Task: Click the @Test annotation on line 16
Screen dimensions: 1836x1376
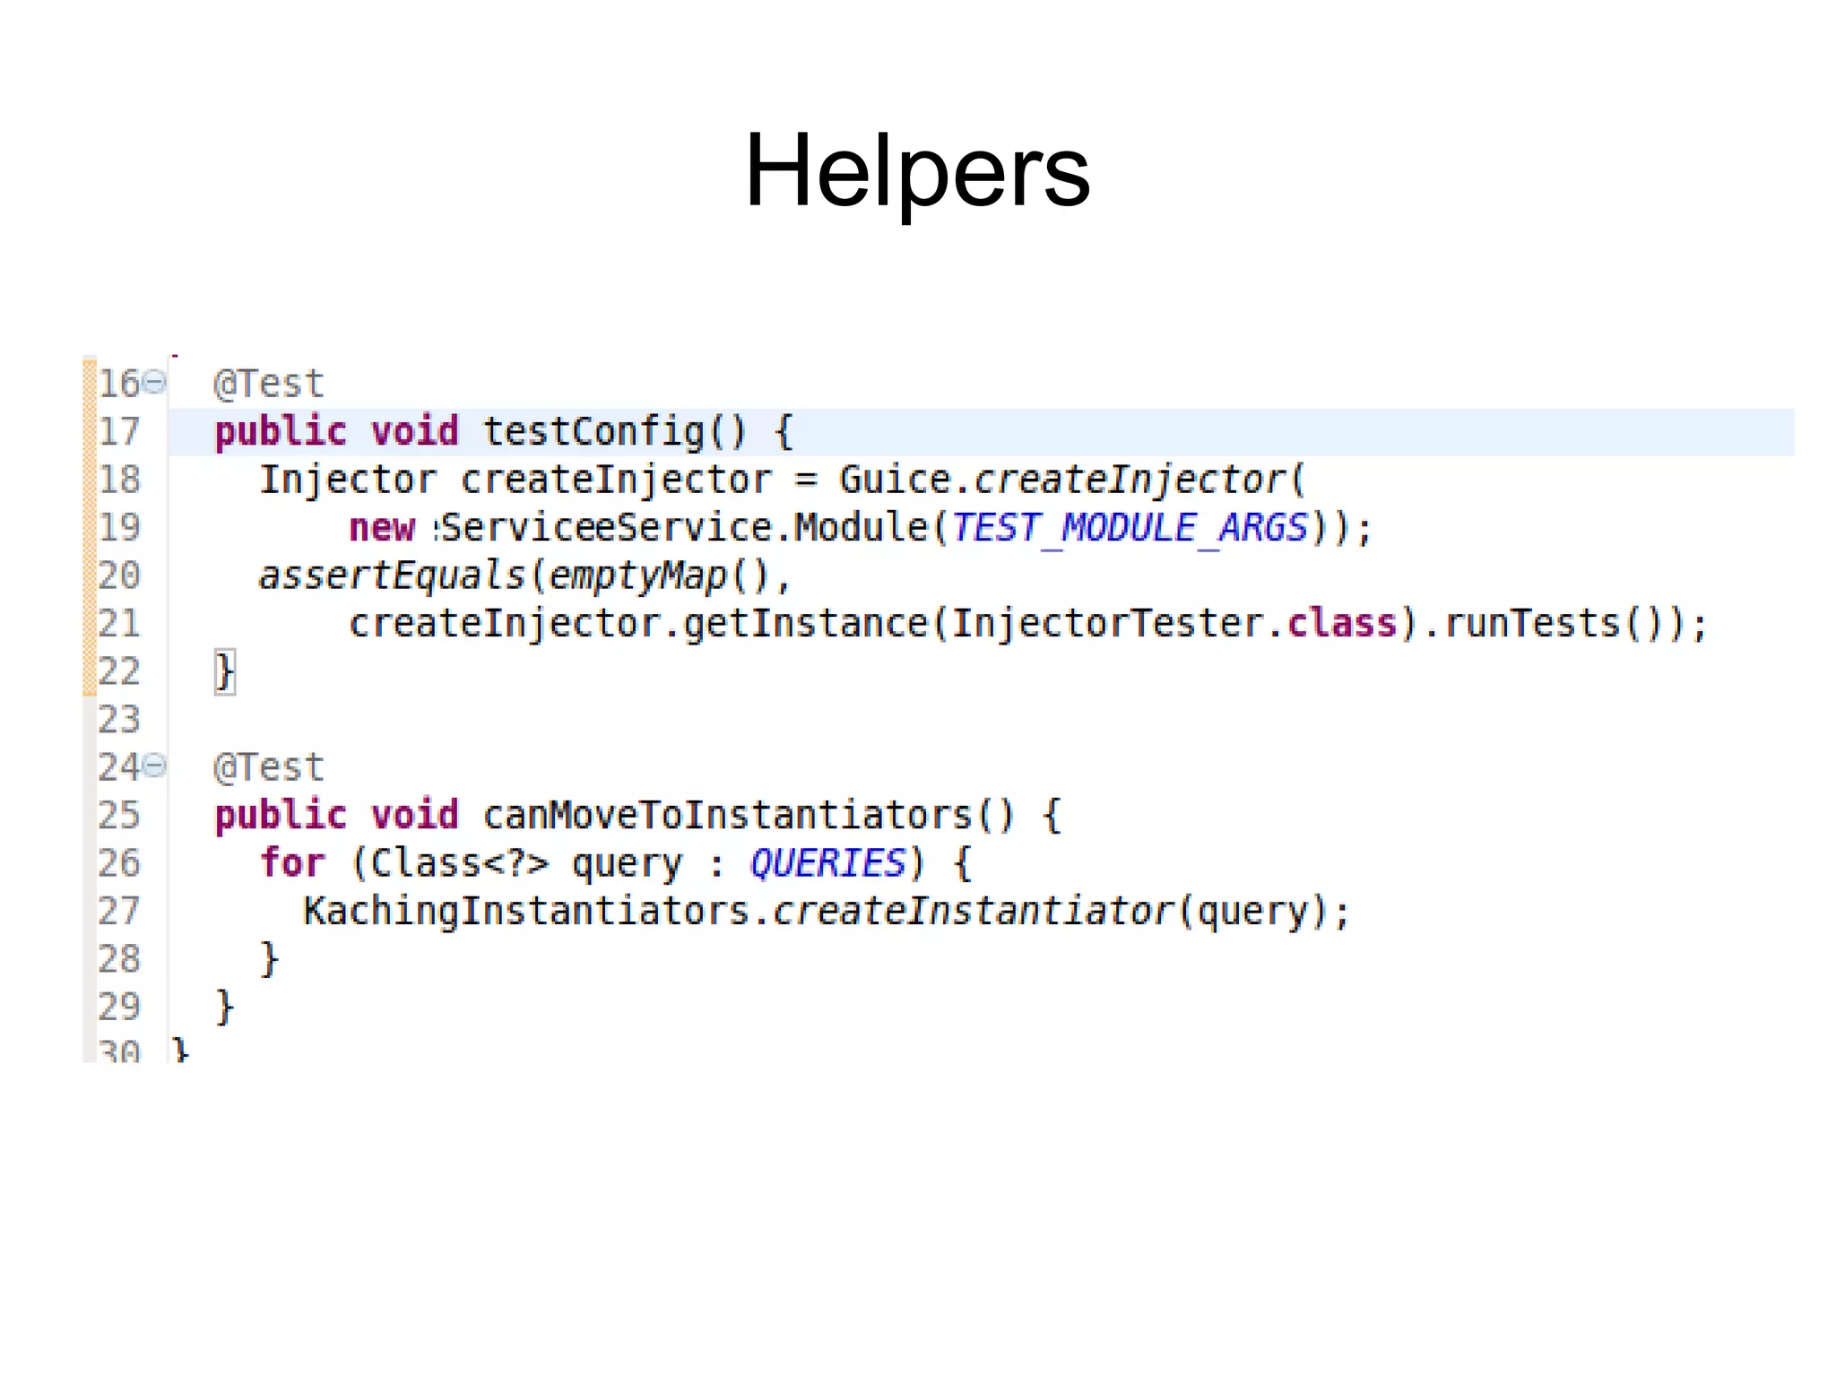Action: [269, 384]
